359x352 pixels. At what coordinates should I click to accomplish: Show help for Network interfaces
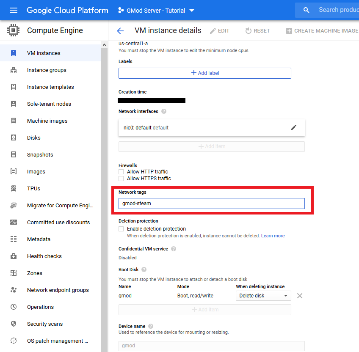(x=164, y=111)
